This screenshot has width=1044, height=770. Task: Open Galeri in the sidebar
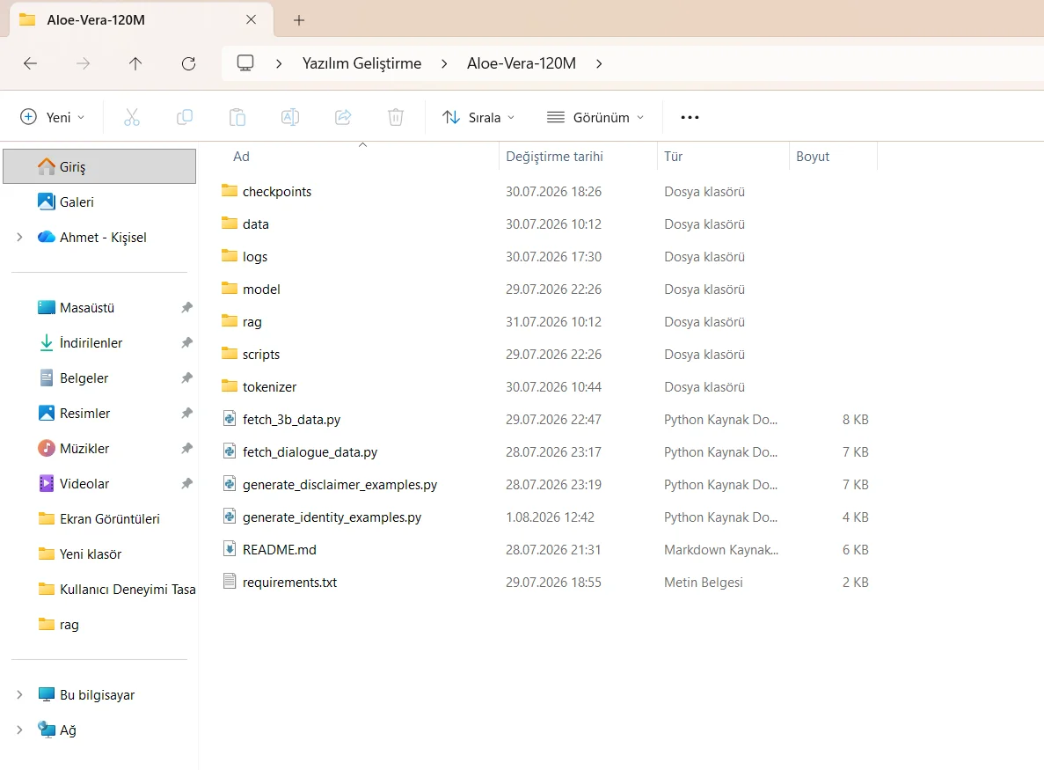pyautogui.click(x=99, y=202)
